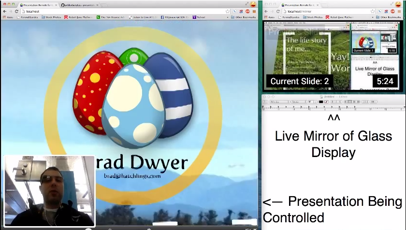Open paragraph styles dropdown in TextEdit
The width and height of the screenshot is (406, 230).
click(x=265, y=102)
